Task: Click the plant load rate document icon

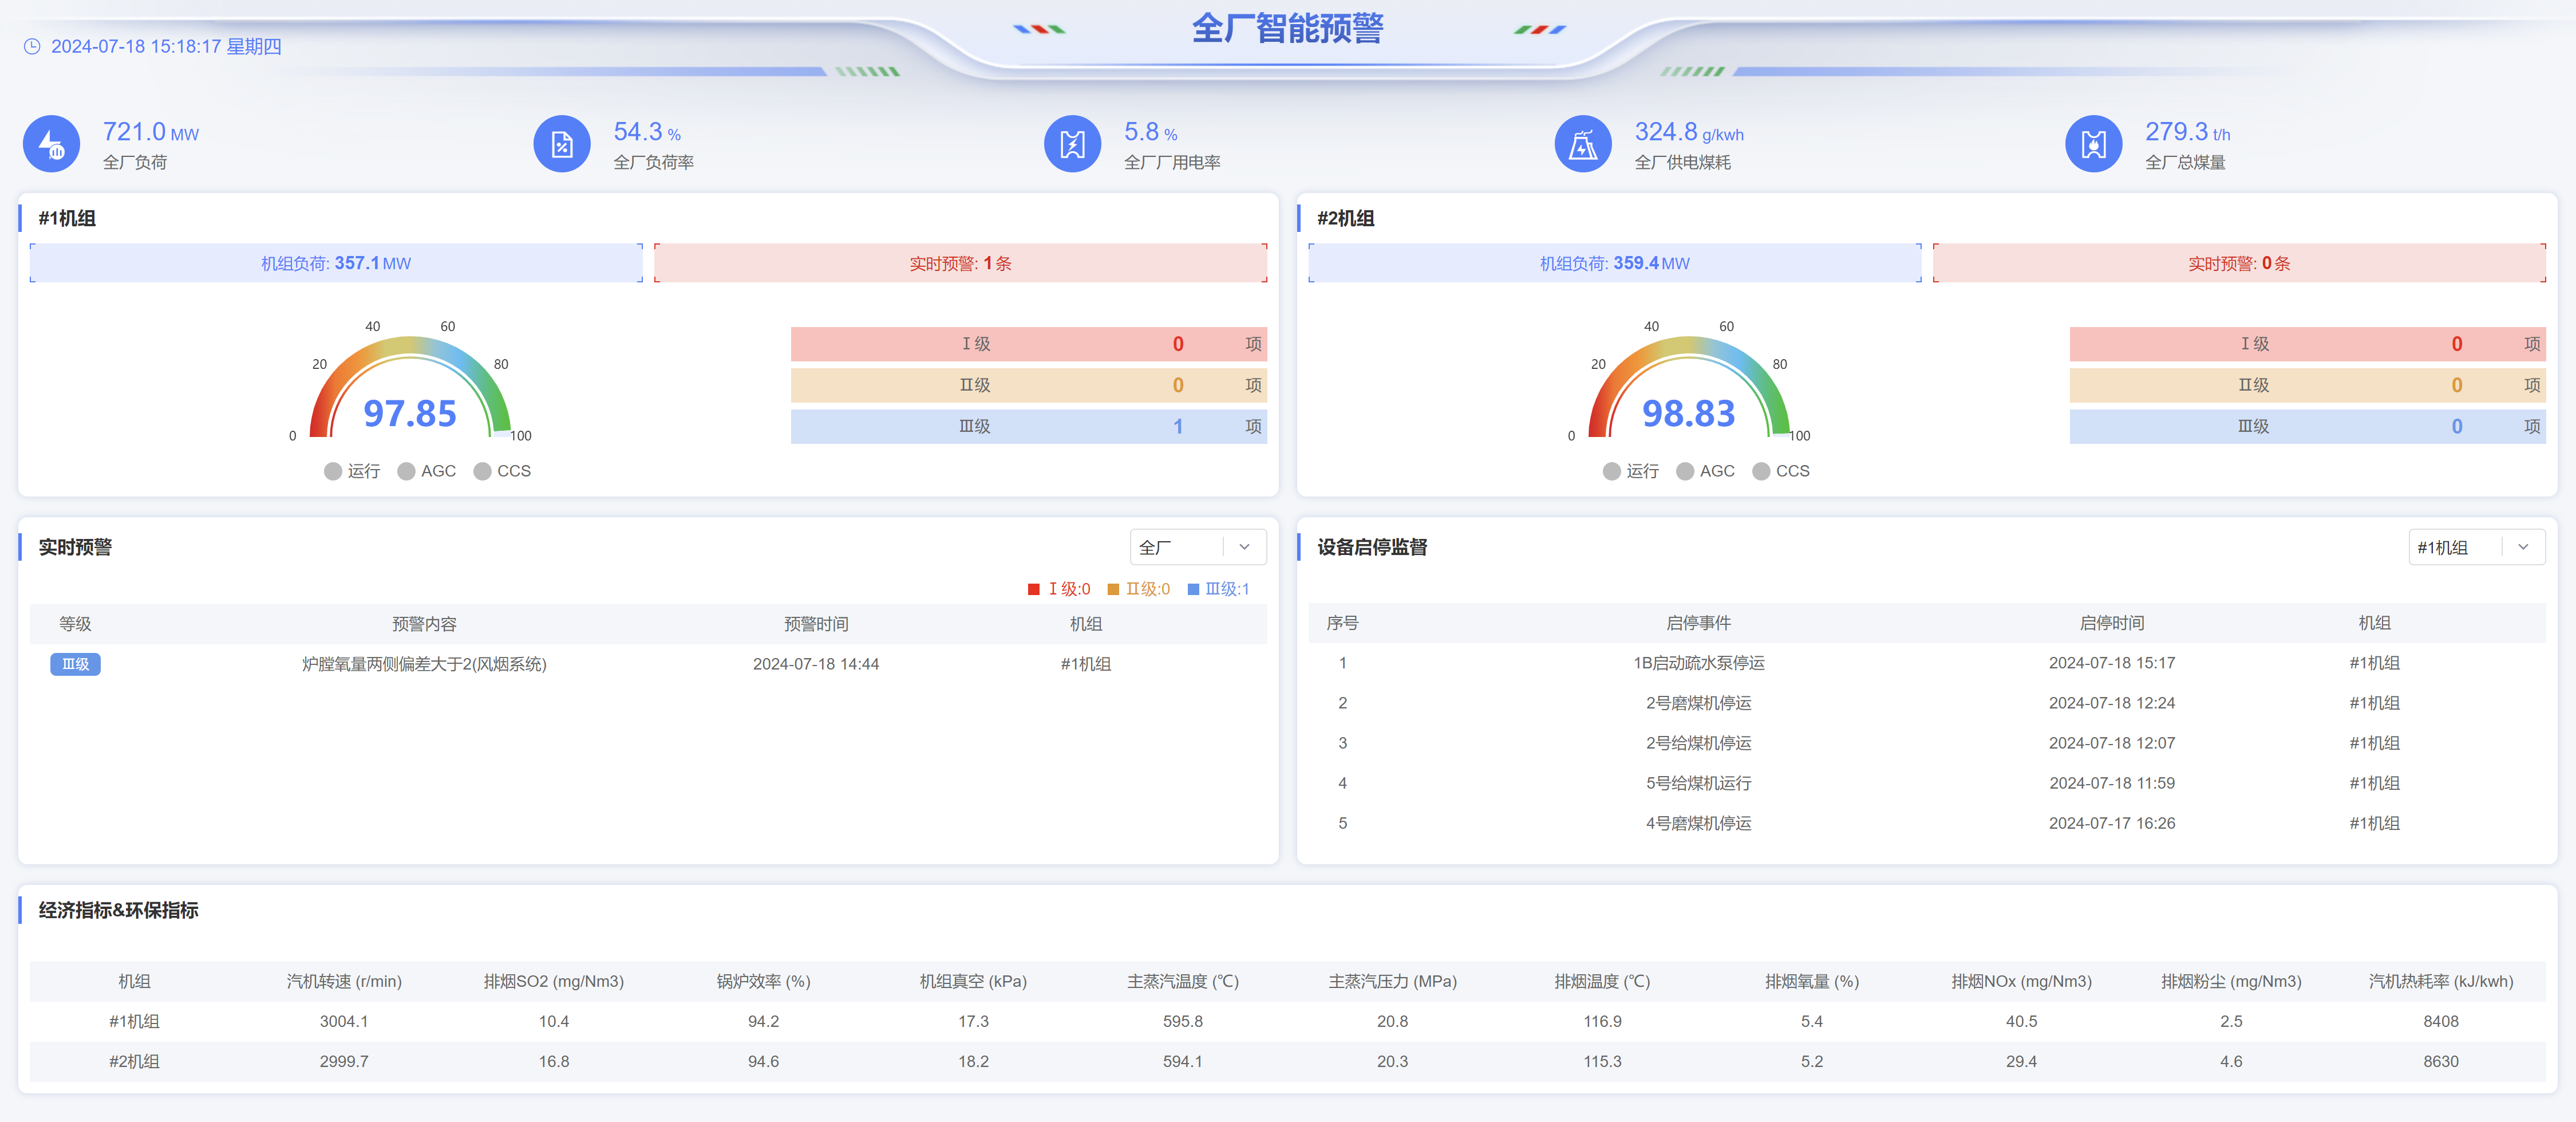Action: pyautogui.click(x=562, y=144)
